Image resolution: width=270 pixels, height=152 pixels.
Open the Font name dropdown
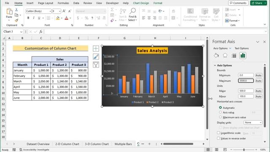coord(50,11)
